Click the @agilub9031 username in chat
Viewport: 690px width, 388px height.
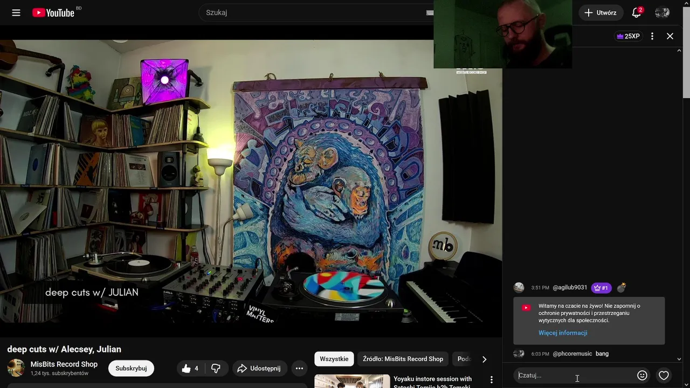pos(570,287)
